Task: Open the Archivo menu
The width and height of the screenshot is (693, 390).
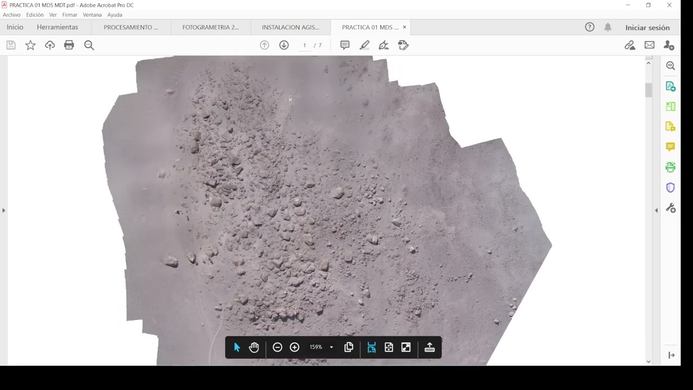Action: pyautogui.click(x=12, y=15)
